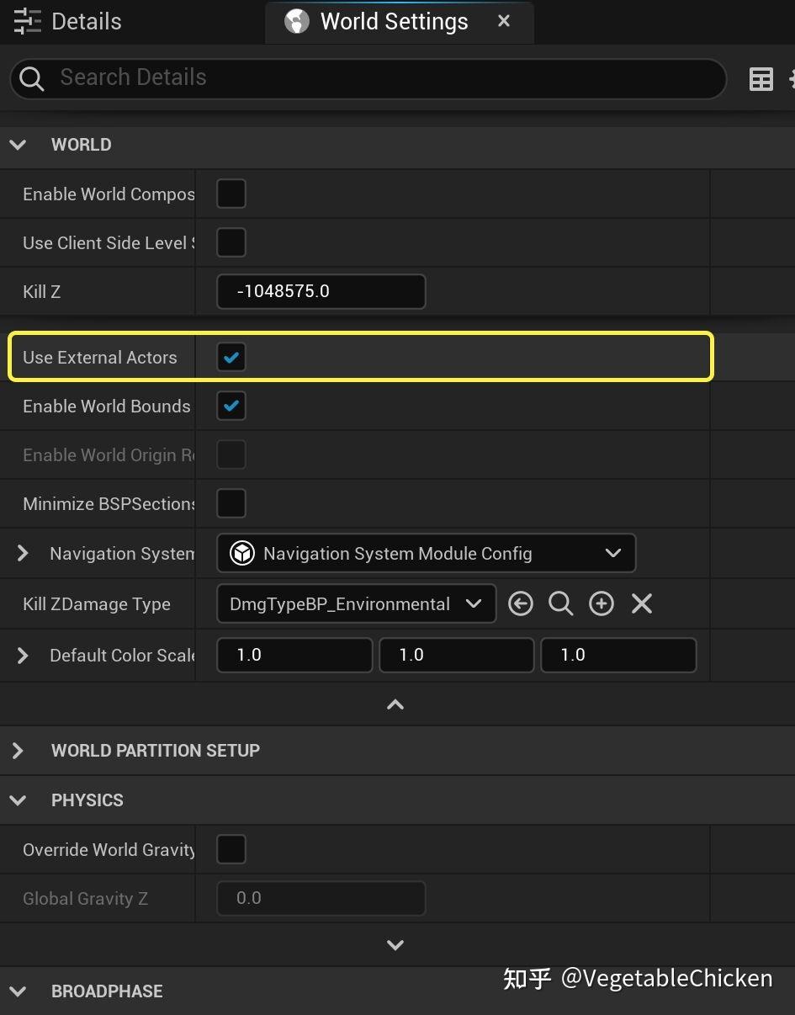Enable World Composition checkbox
795x1015 pixels.
(x=231, y=194)
